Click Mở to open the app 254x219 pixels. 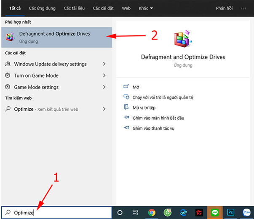click(x=136, y=87)
